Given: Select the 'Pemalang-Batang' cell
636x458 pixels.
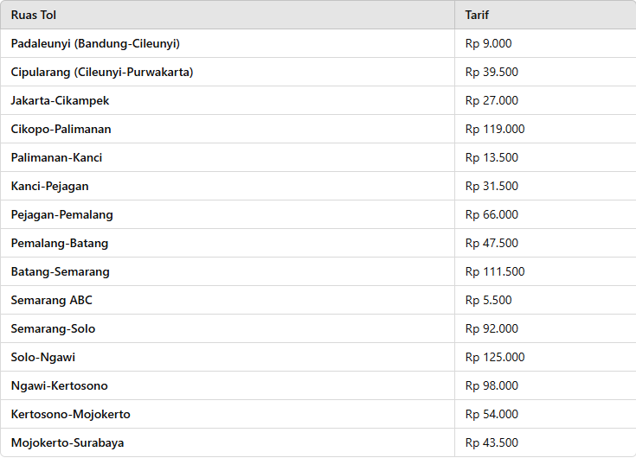Looking at the screenshot, I should (x=228, y=243).
